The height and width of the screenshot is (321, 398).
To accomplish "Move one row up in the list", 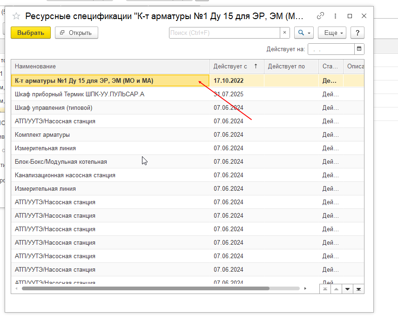I will (336, 289).
